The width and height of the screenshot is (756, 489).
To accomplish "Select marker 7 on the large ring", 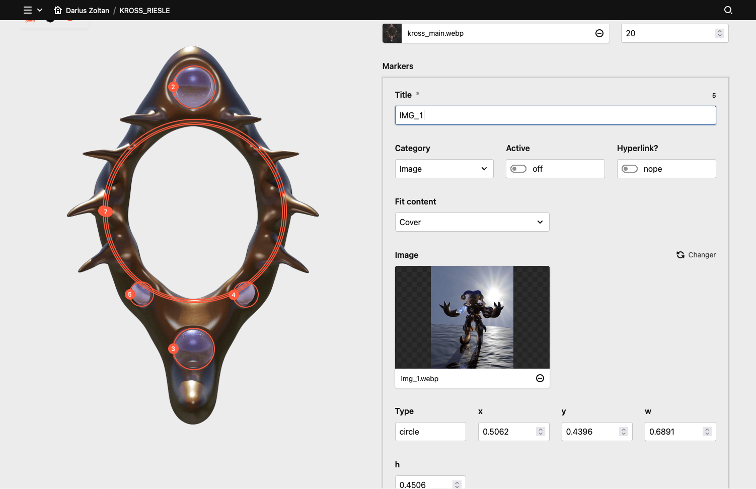I will coord(106,212).
